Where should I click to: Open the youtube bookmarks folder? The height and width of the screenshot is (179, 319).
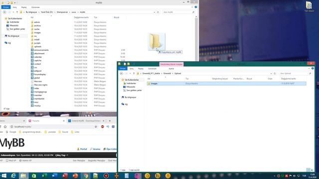50,132
